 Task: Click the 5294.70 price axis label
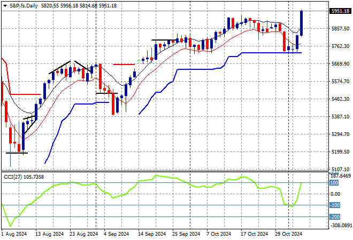(x=340, y=134)
